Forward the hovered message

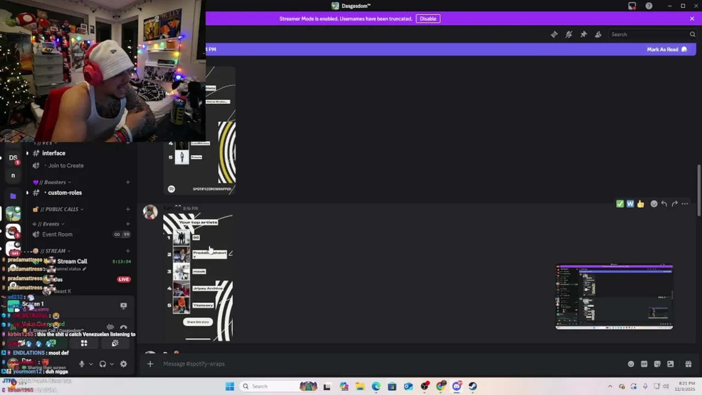675,204
